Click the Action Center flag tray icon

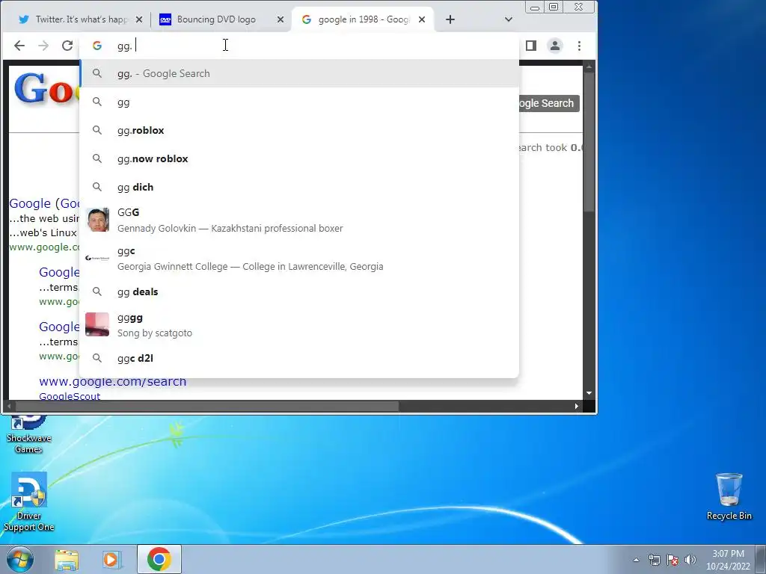(672, 560)
